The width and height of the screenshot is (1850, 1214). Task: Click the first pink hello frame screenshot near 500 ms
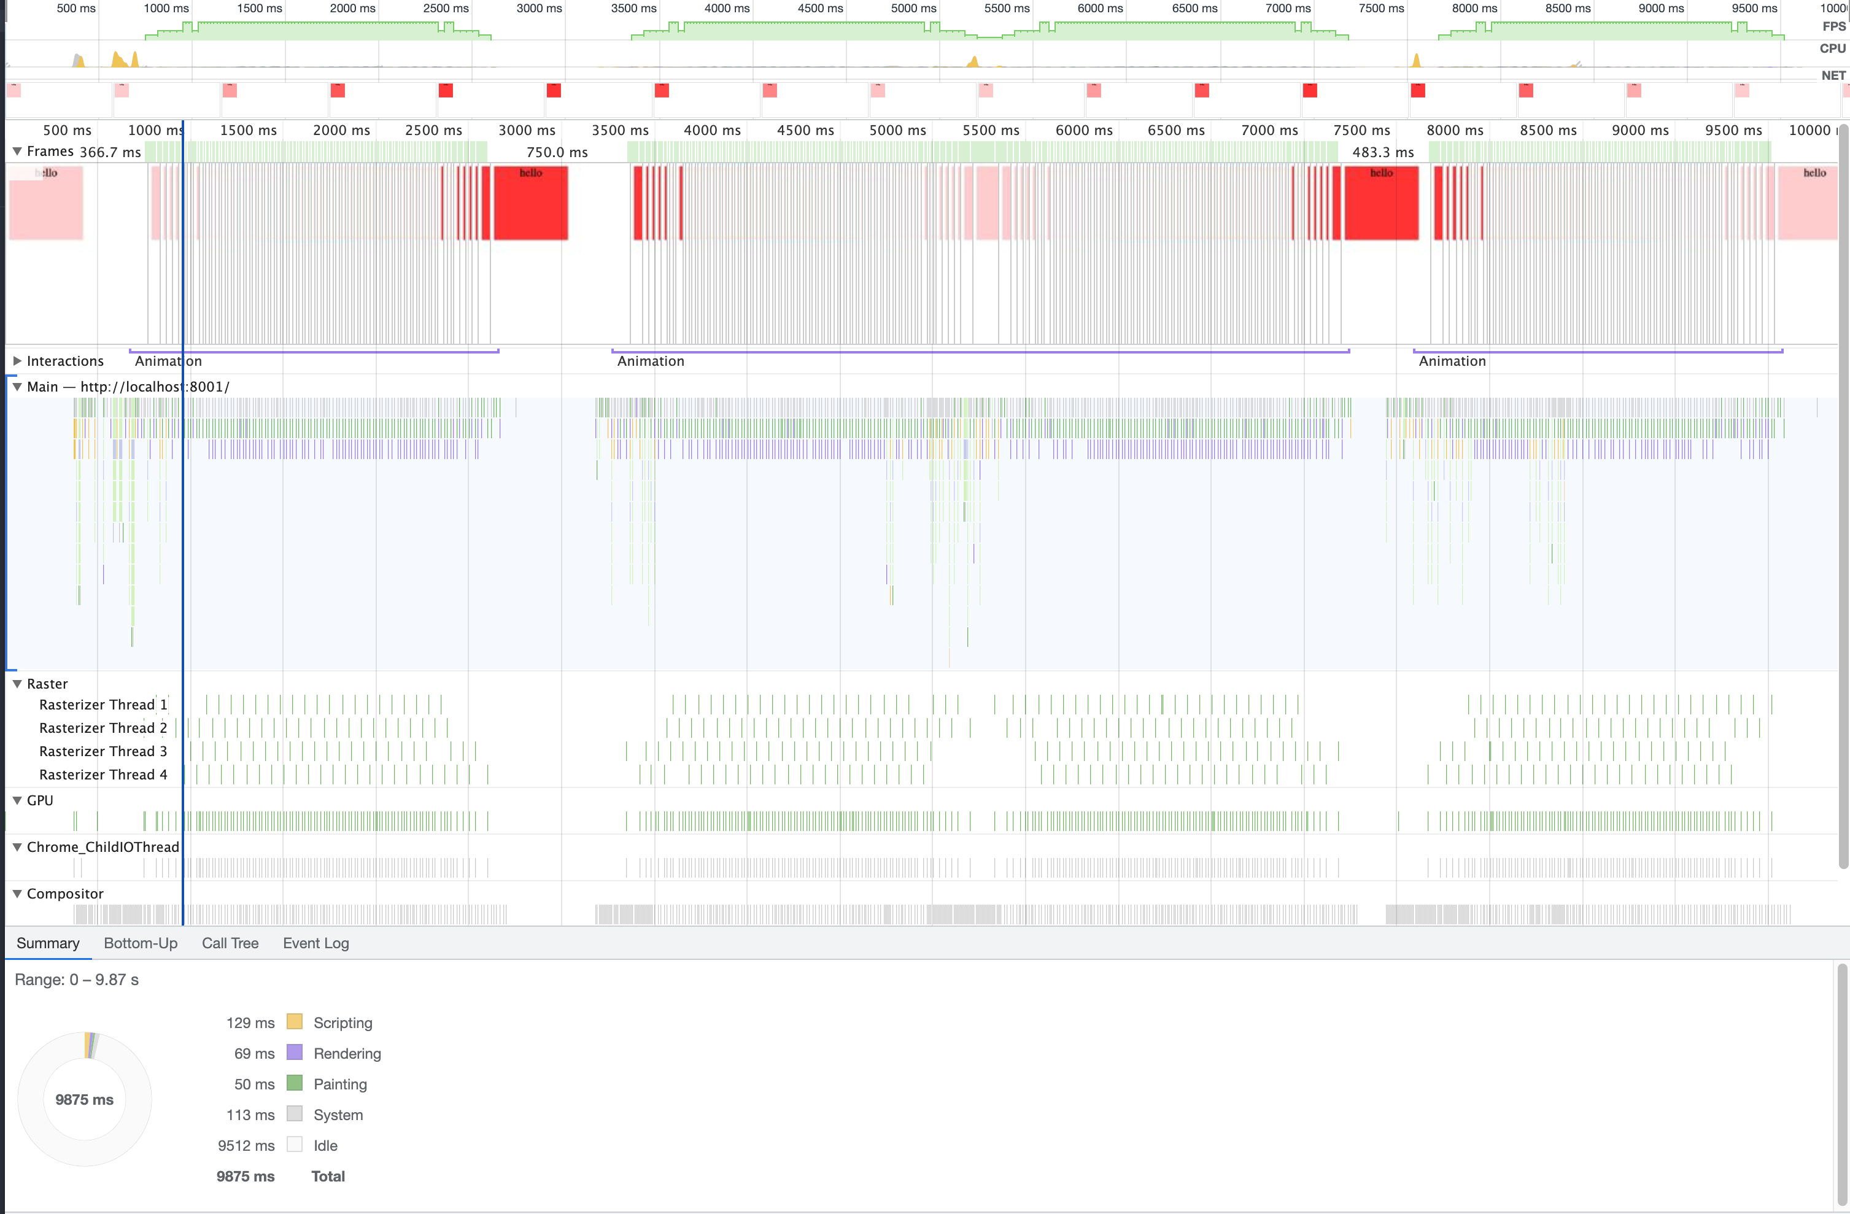point(46,203)
